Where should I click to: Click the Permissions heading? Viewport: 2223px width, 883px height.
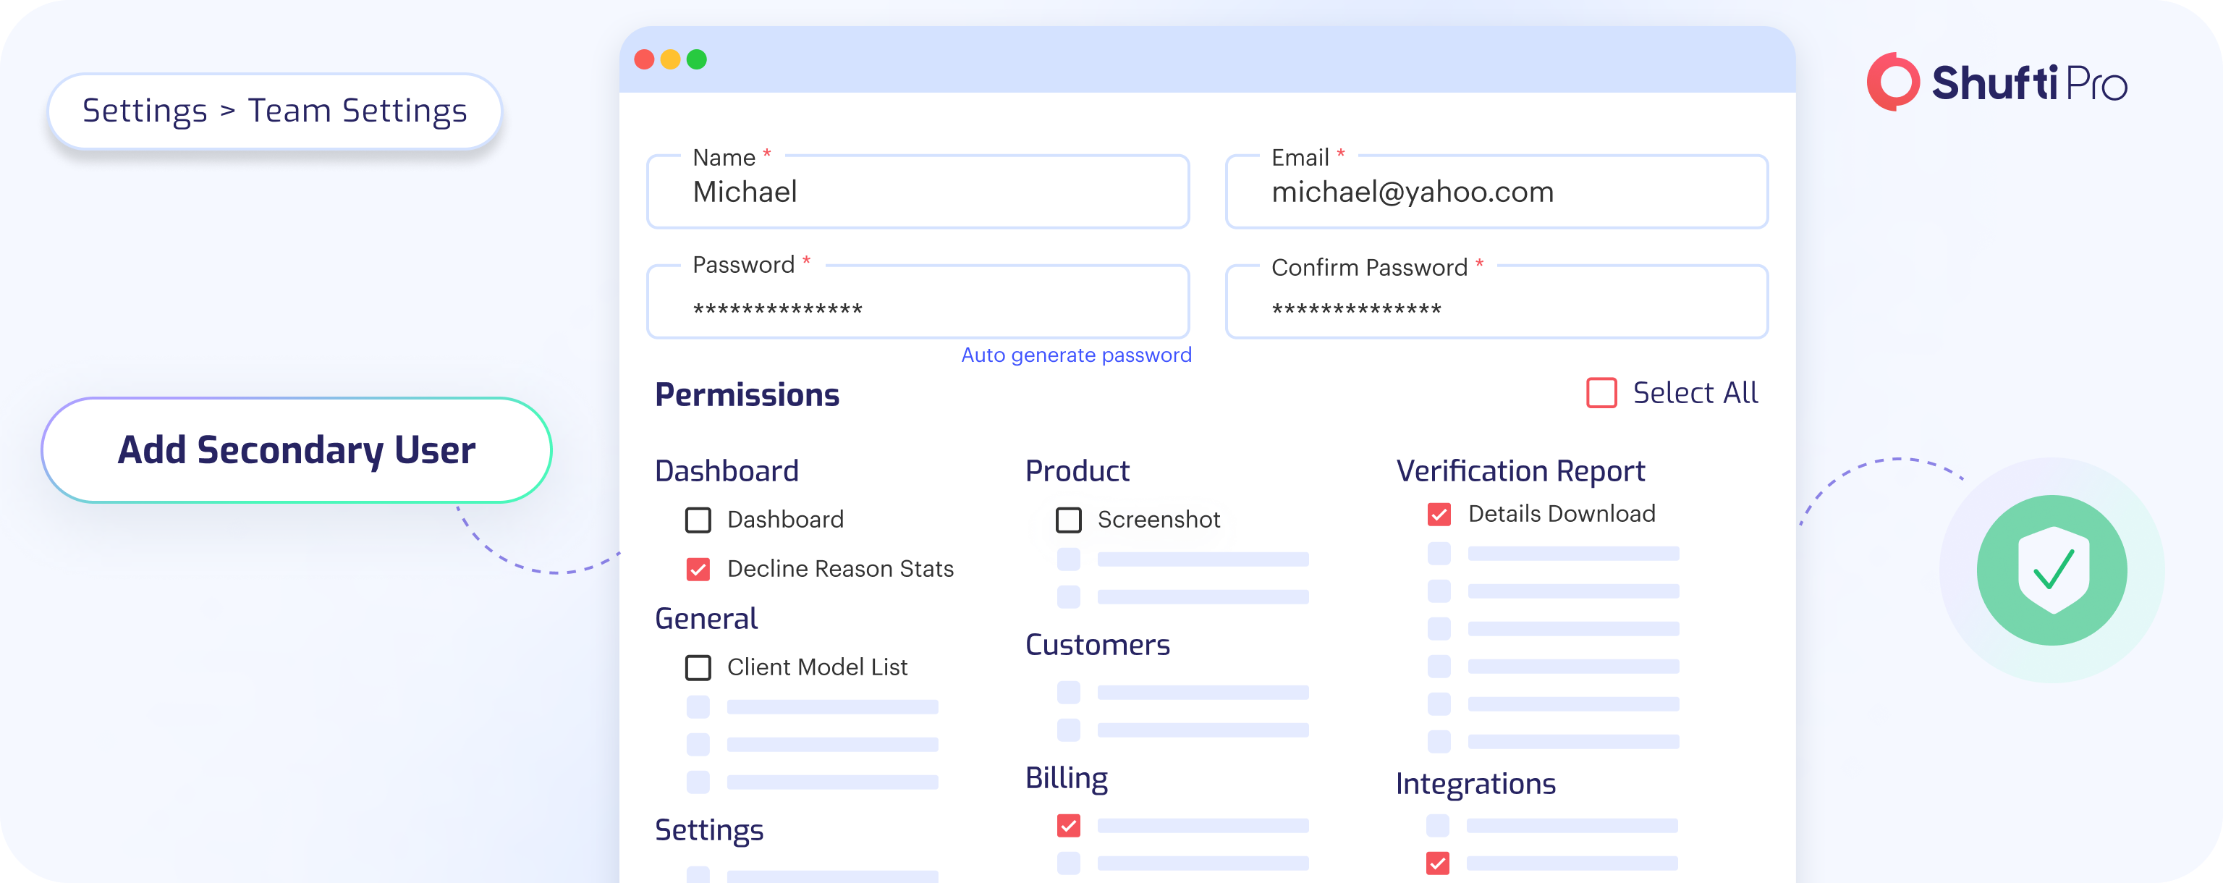(x=747, y=394)
